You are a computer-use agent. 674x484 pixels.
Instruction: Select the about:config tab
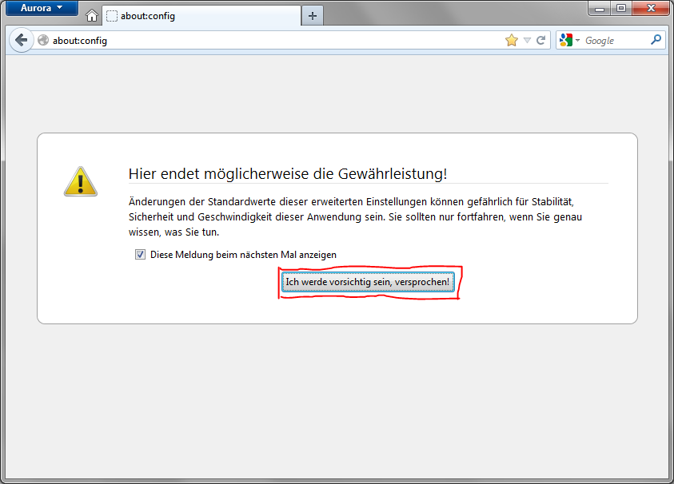[x=201, y=16]
